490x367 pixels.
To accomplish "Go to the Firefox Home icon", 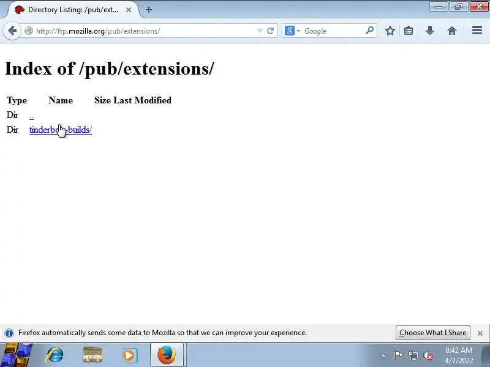I will 452,31.
